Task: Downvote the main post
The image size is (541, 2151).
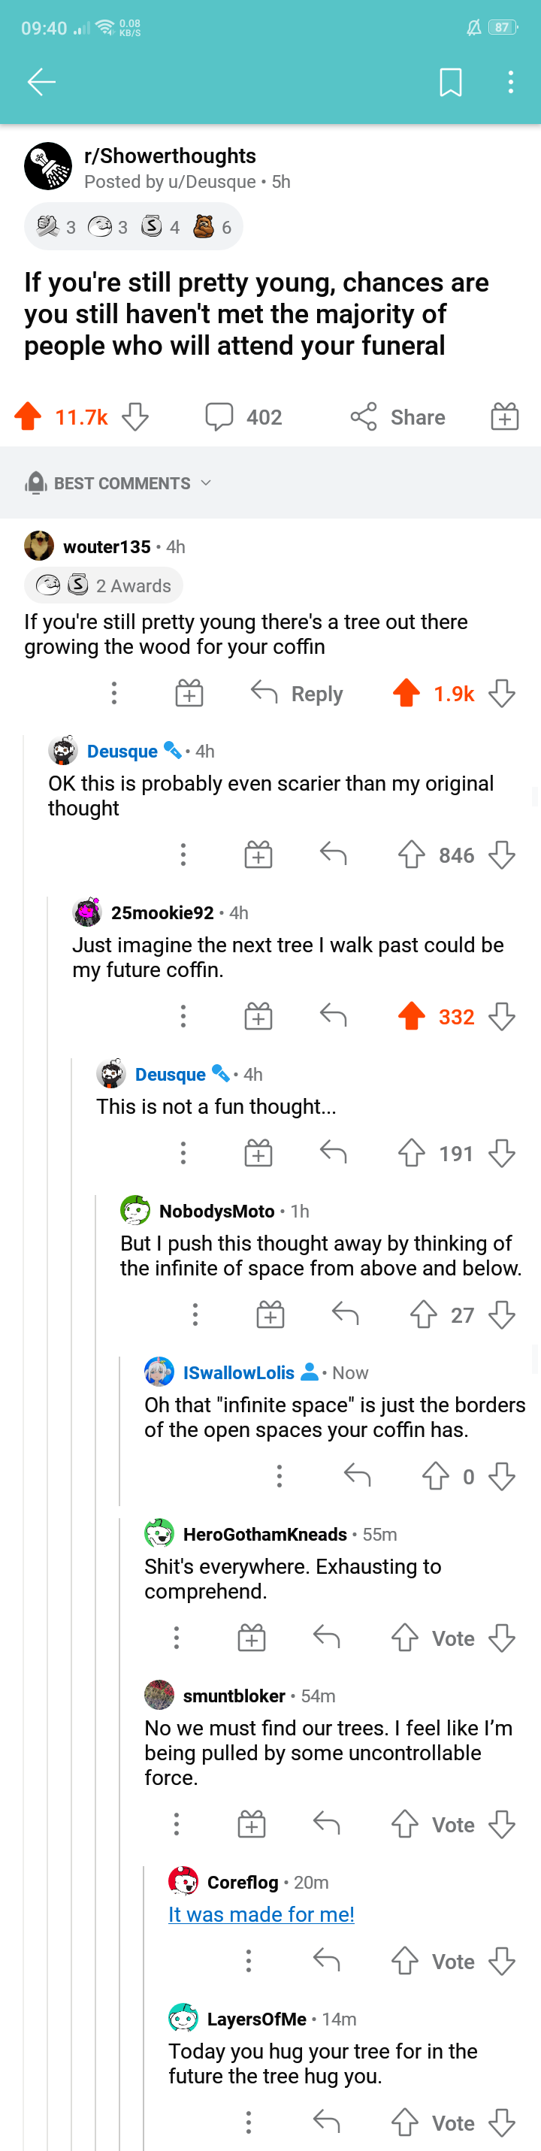Action: pyautogui.click(x=135, y=416)
